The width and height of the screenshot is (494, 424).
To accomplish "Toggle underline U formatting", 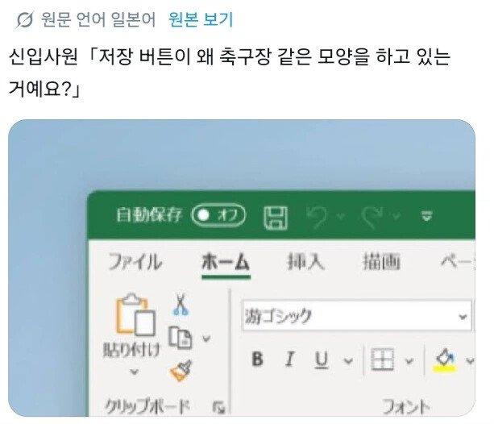I will coord(322,360).
